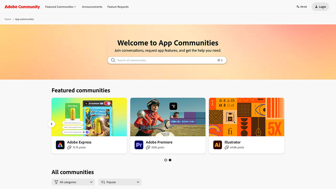Viewport: 336px width, 189px height.
Task: Open the All categories dropdown
Action: click(x=73, y=182)
